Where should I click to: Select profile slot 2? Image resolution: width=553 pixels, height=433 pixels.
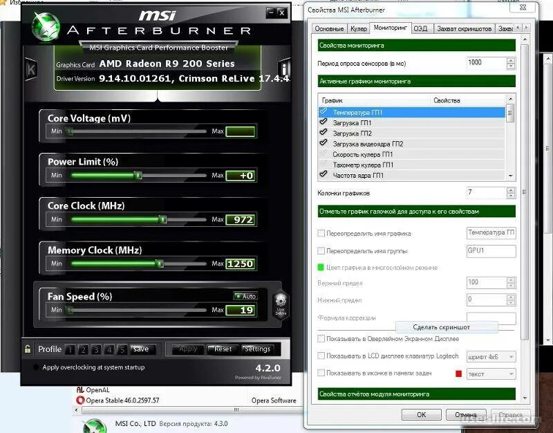(83, 349)
